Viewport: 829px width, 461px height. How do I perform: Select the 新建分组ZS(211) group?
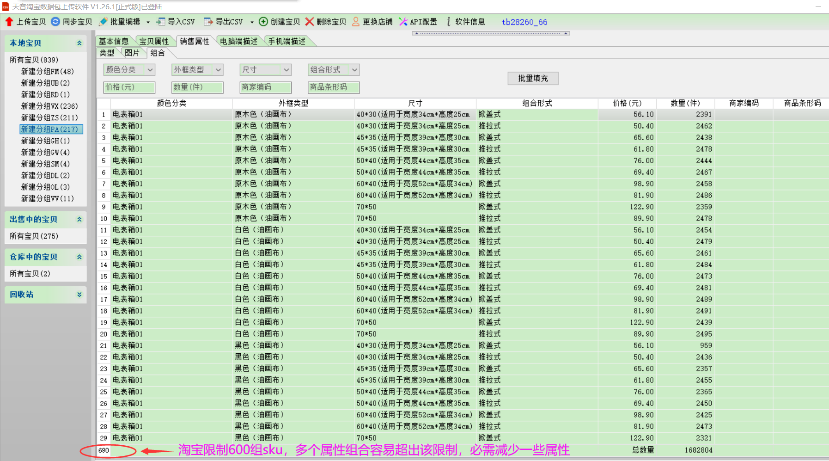pos(49,117)
